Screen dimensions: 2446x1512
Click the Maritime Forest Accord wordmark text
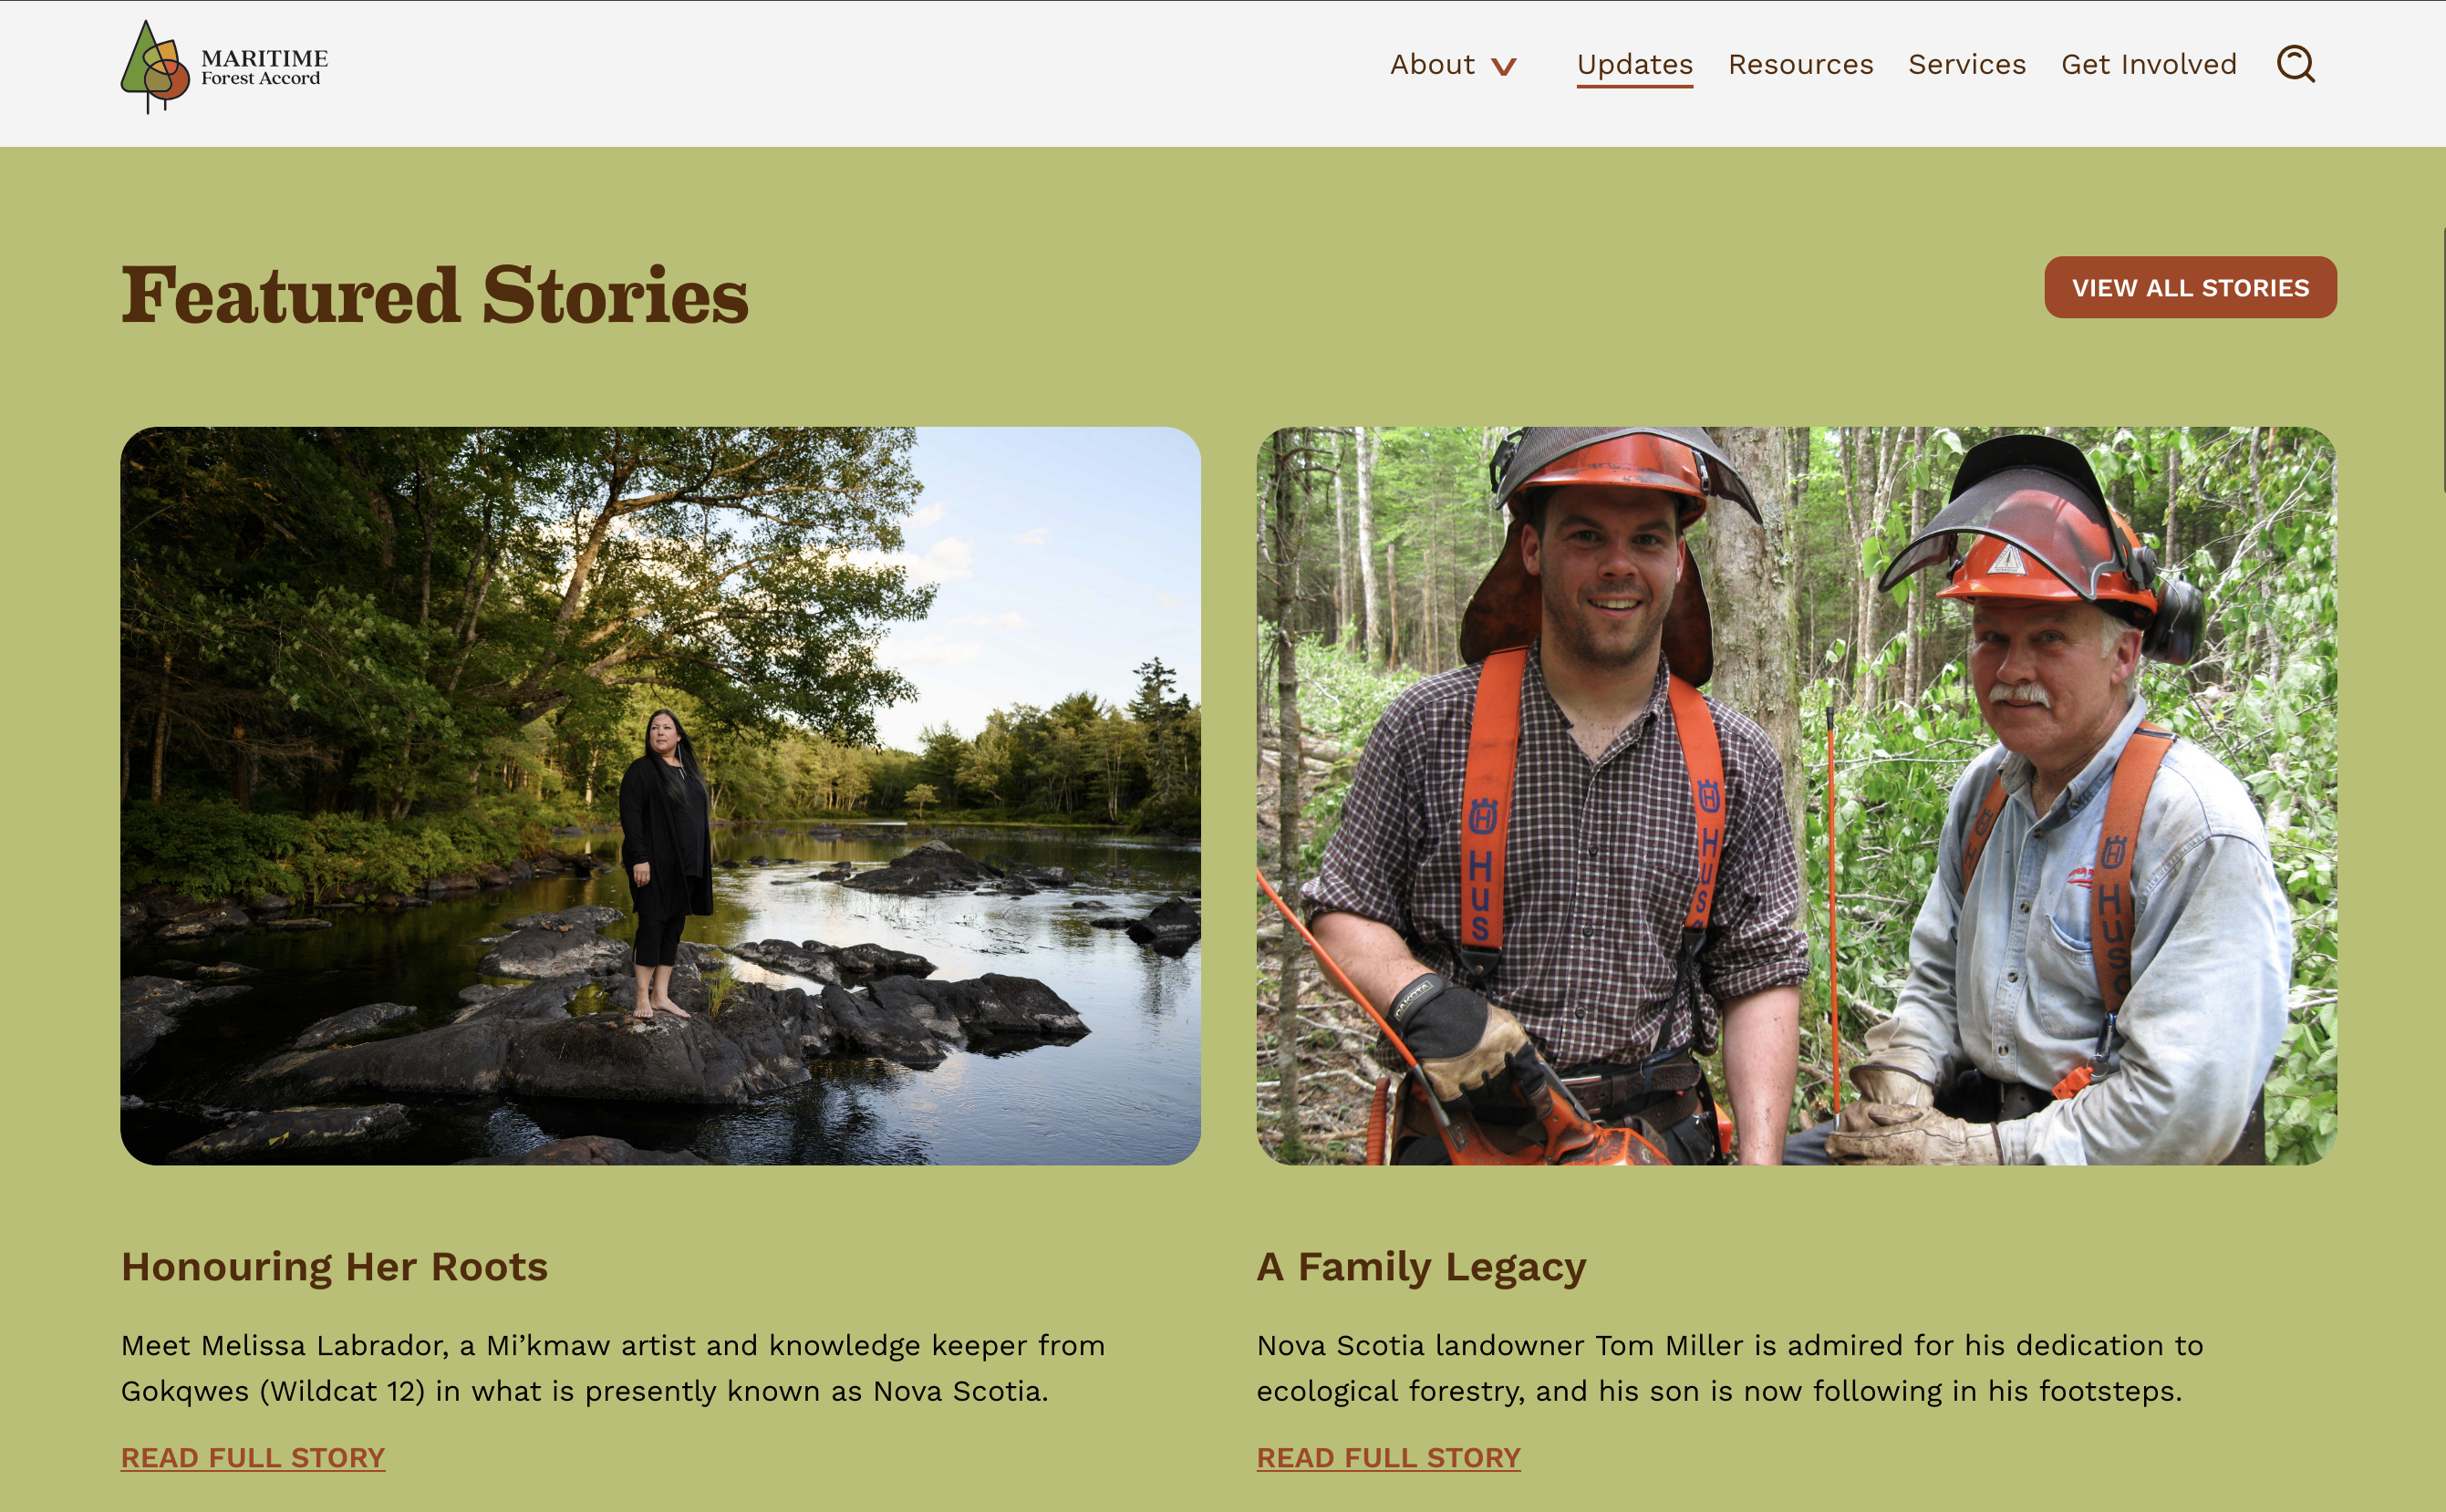click(x=264, y=67)
